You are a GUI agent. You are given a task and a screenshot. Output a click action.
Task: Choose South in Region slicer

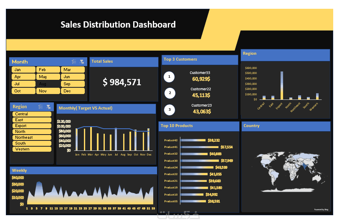32,143
